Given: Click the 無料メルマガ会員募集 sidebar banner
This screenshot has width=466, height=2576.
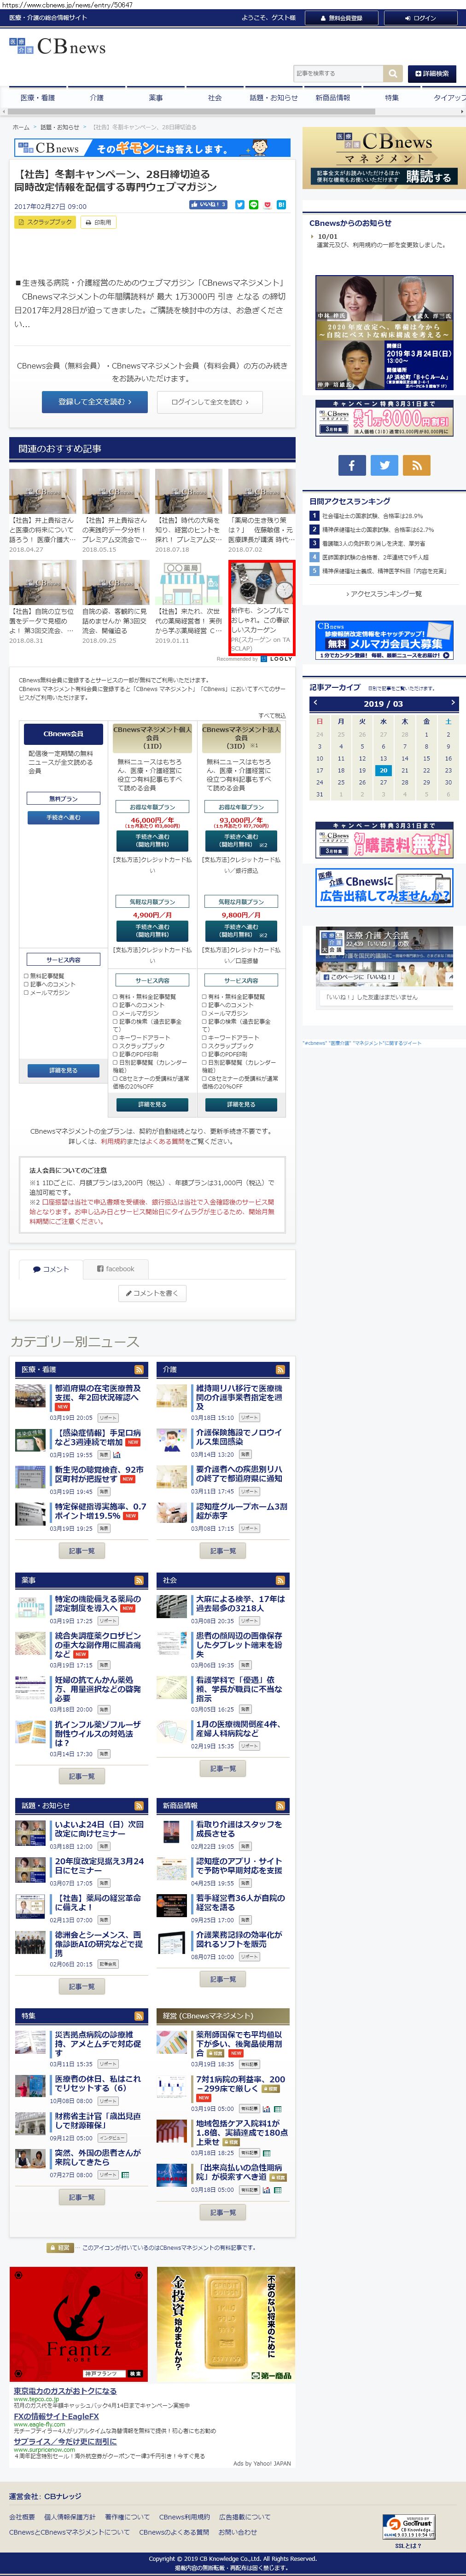Looking at the screenshot, I should pyautogui.click(x=384, y=641).
